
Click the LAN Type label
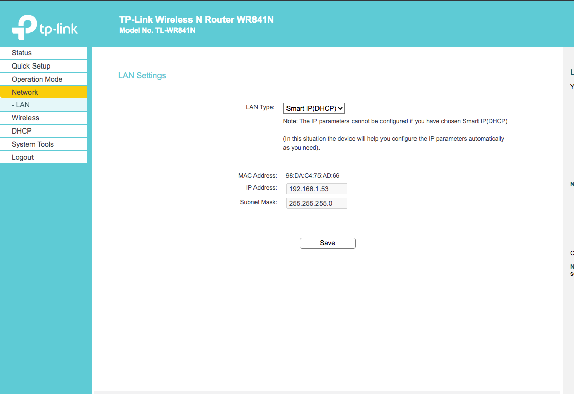[x=260, y=107]
